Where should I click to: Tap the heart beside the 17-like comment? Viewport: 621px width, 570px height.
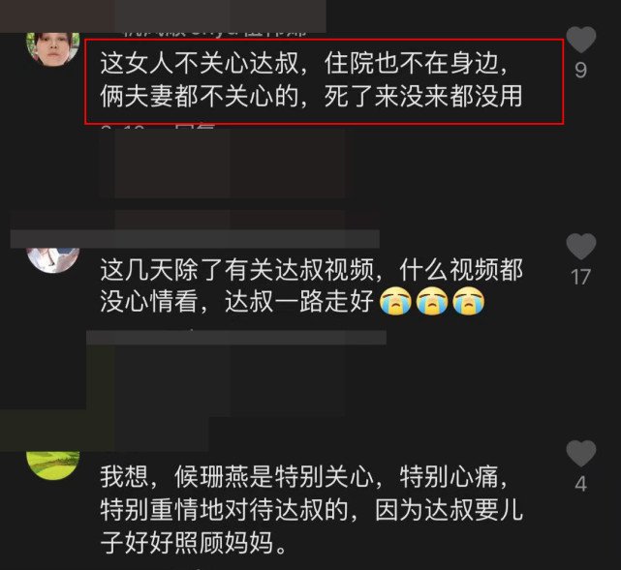click(x=581, y=247)
